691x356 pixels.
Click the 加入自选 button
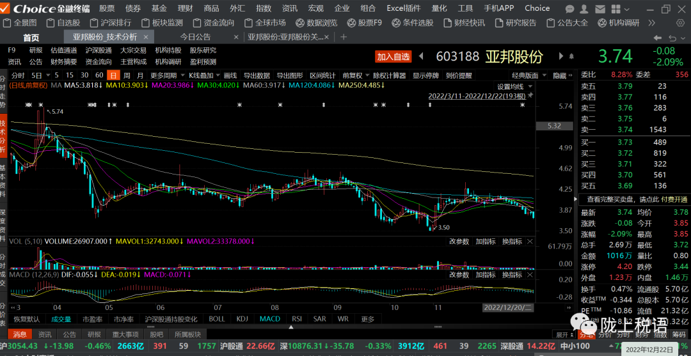coord(393,56)
